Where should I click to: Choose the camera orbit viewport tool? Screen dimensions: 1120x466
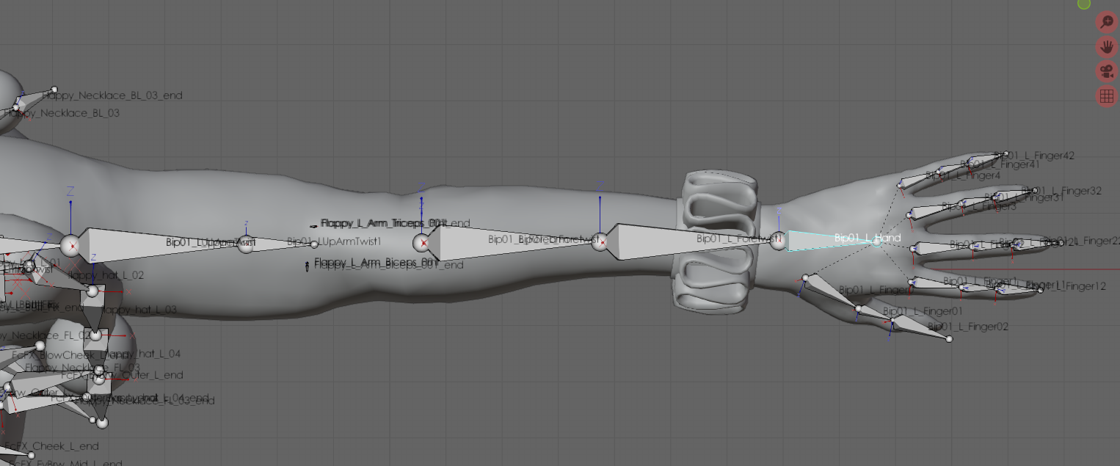click(1106, 71)
